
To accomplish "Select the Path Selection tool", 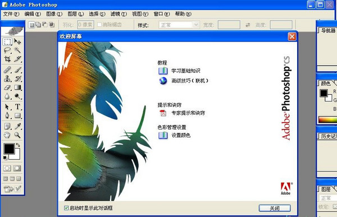I will [x=7, y=107].
